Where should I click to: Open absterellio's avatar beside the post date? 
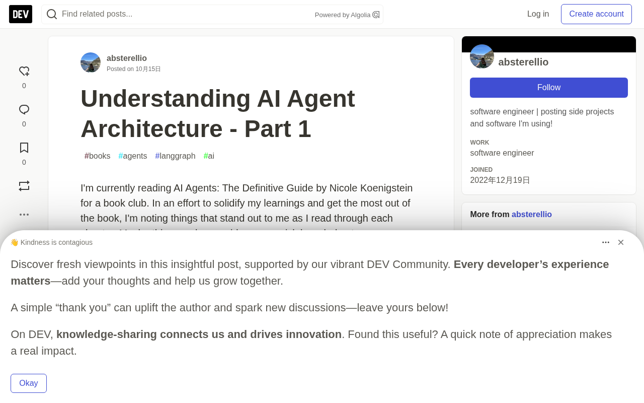(x=91, y=62)
